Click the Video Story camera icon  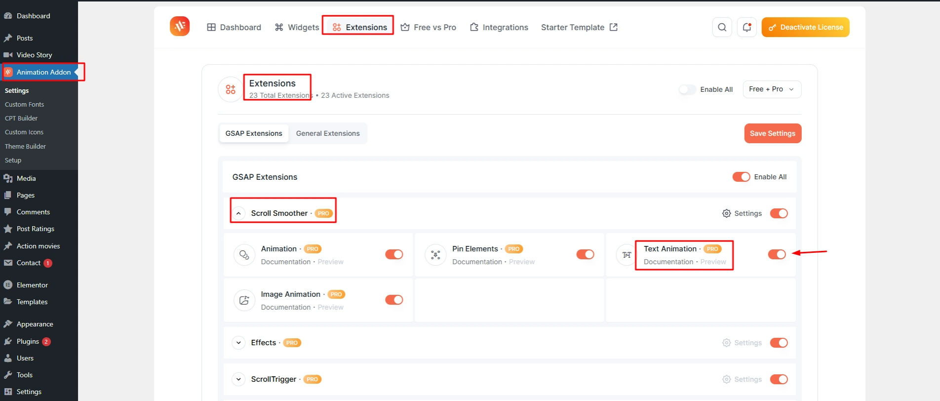point(8,55)
